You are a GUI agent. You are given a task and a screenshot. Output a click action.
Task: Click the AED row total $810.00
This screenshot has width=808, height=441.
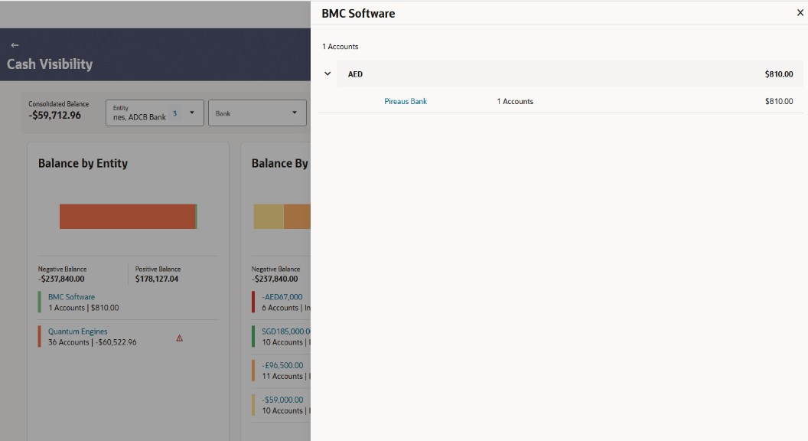tap(779, 74)
